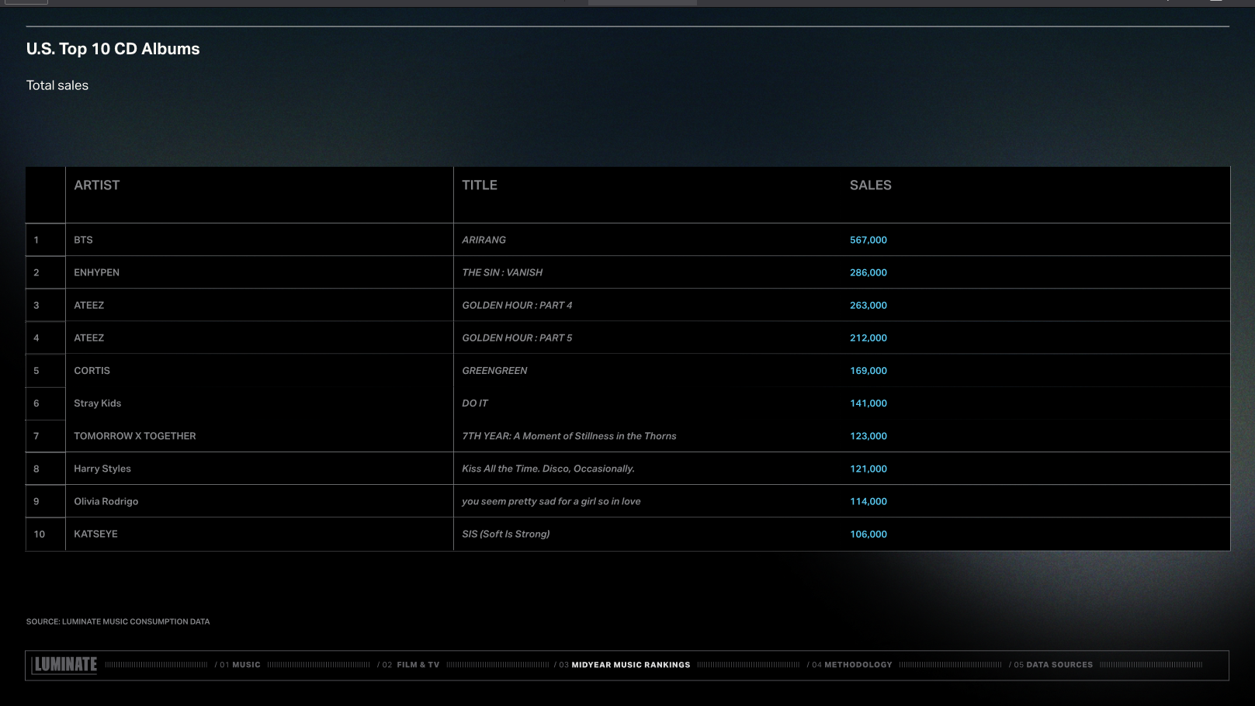1255x706 pixels.
Task: Go to the 02 FILM & TV section
Action: pos(409,665)
